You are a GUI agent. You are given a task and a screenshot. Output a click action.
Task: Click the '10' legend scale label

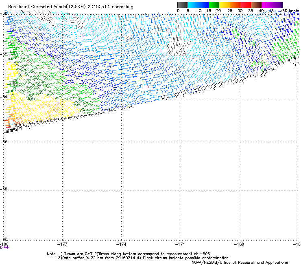pyautogui.click(x=199, y=11)
